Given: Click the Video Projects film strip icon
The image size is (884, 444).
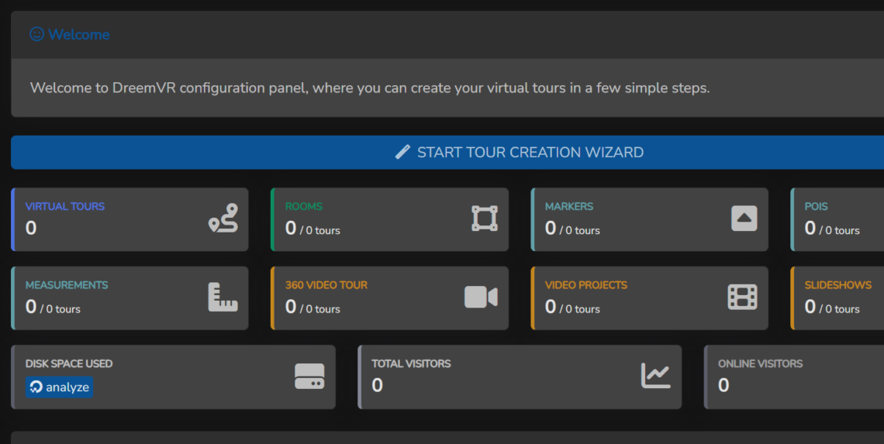Looking at the screenshot, I should click(742, 298).
